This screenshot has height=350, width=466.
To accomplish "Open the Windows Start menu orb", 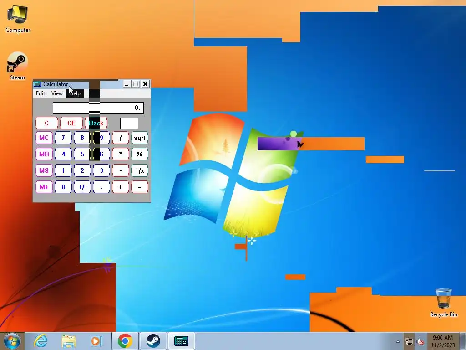I will coord(12,341).
